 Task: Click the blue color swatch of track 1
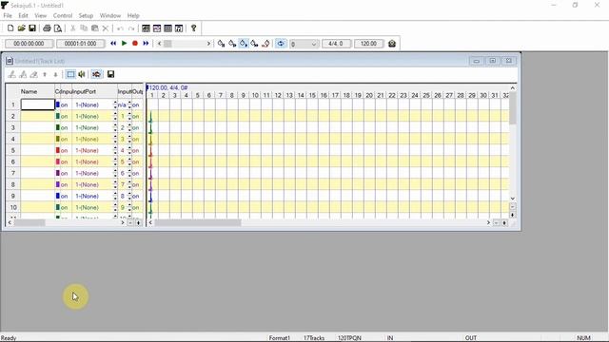(x=58, y=104)
